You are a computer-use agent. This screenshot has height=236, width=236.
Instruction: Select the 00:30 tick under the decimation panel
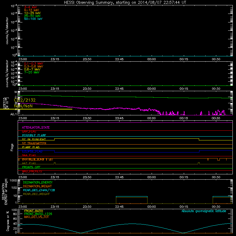(216, 207)
